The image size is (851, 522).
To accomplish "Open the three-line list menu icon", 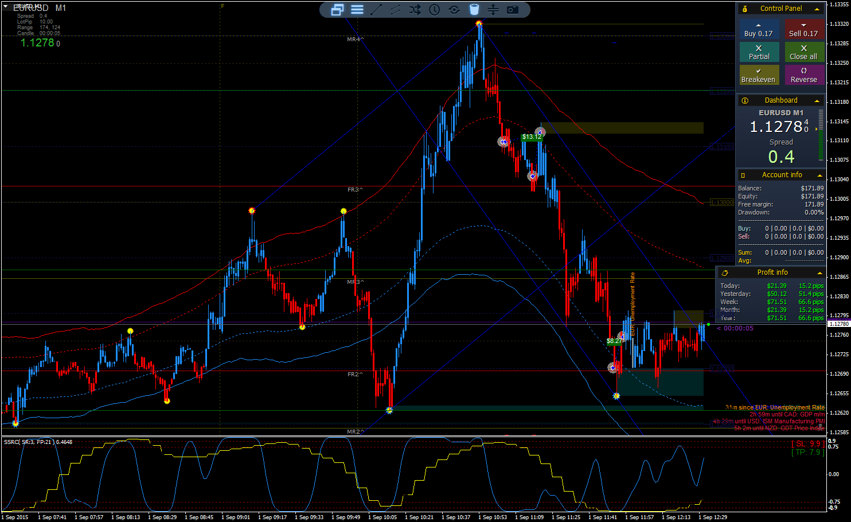I will 357,10.
